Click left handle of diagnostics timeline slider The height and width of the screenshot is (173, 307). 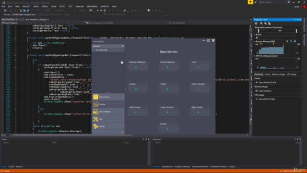[x=259, y=31]
